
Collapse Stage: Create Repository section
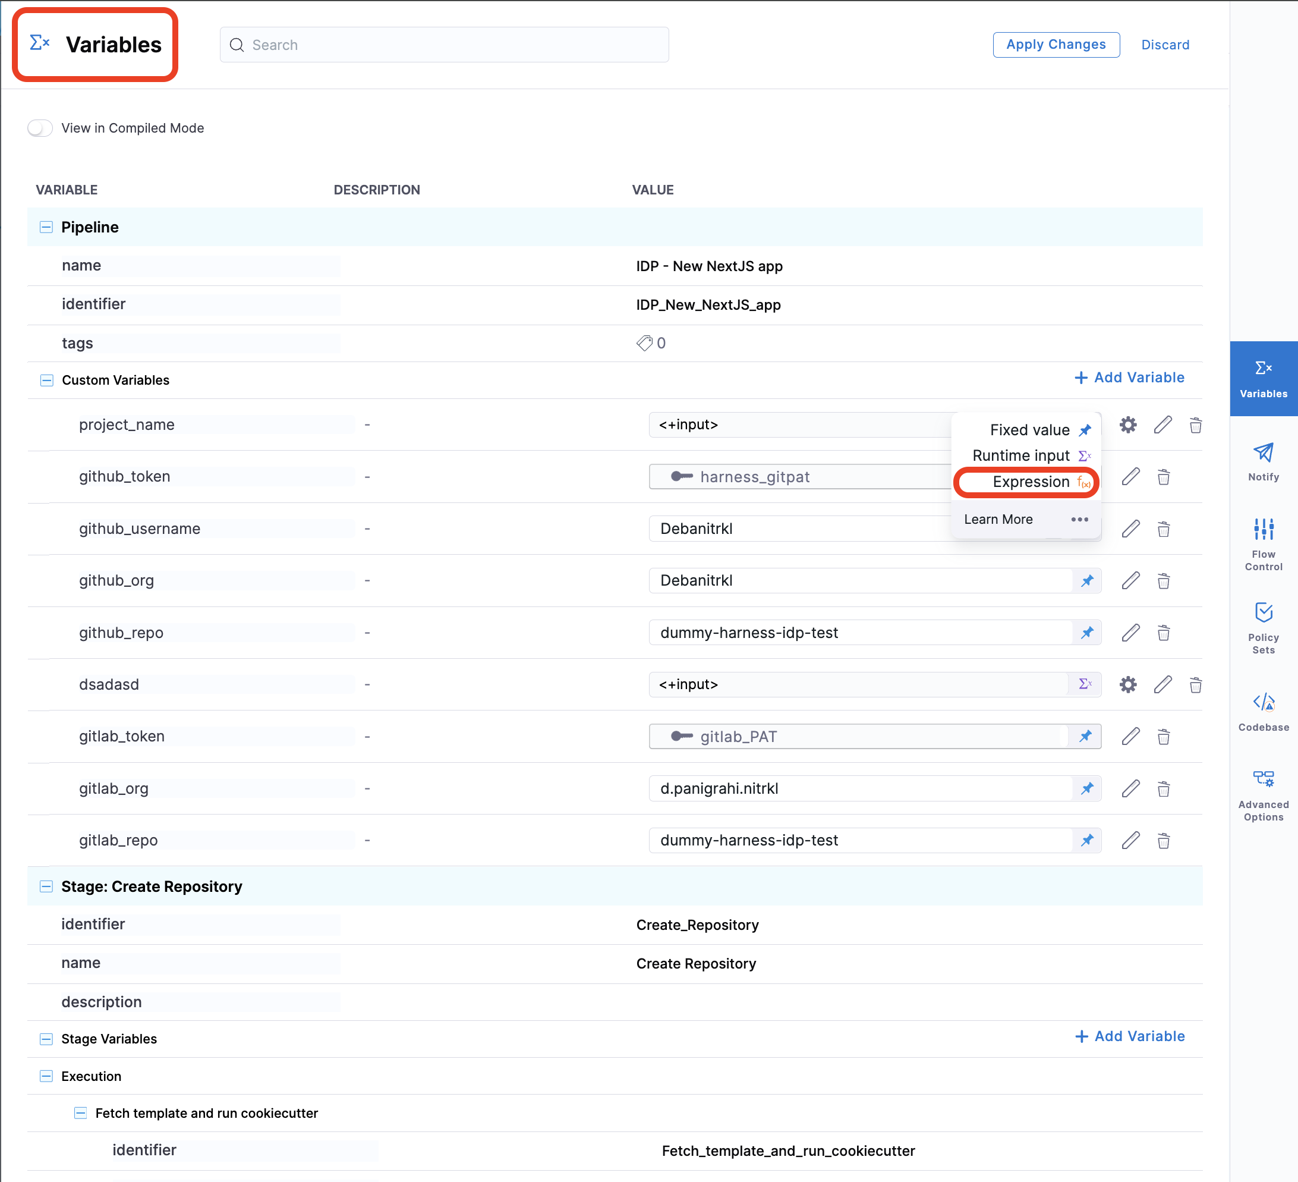click(x=46, y=886)
